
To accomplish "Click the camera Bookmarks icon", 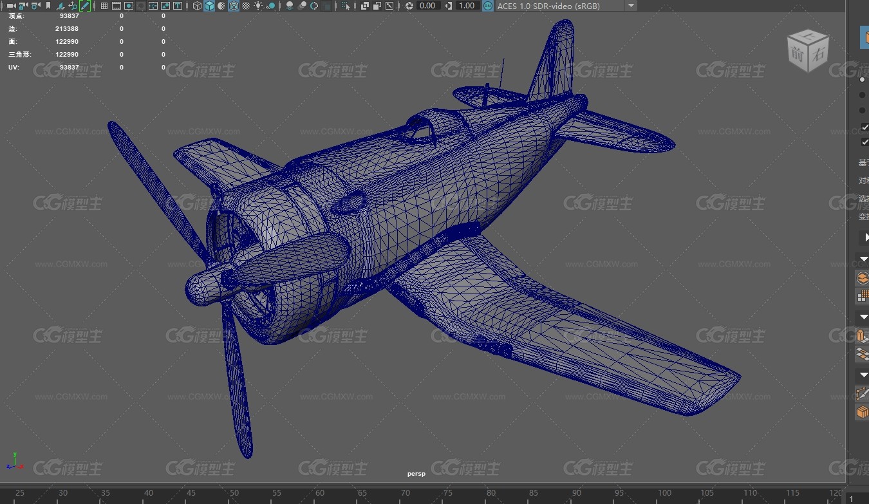I will pyautogui.click(x=48, y=6).
